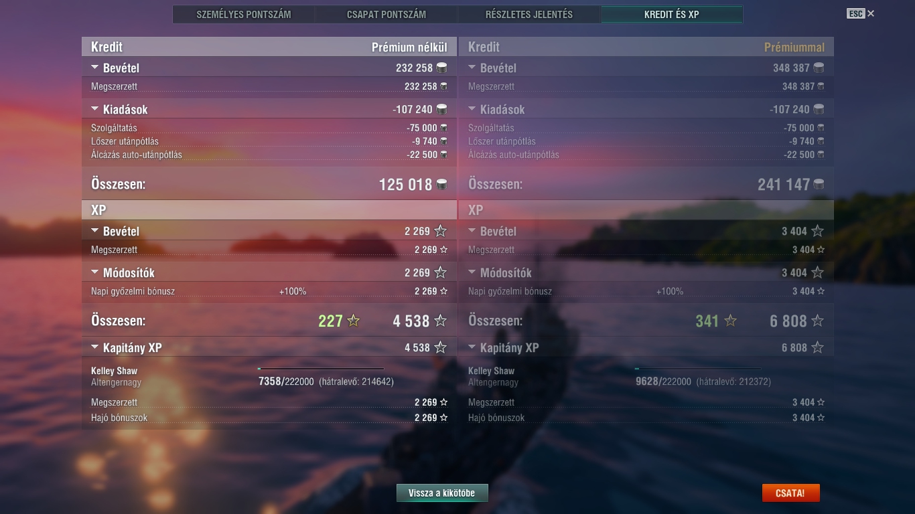Click the coin icon beside premium total 241 147
This screenshot has height=514, width=915.
pyautogui.click(x=819, y=185)
